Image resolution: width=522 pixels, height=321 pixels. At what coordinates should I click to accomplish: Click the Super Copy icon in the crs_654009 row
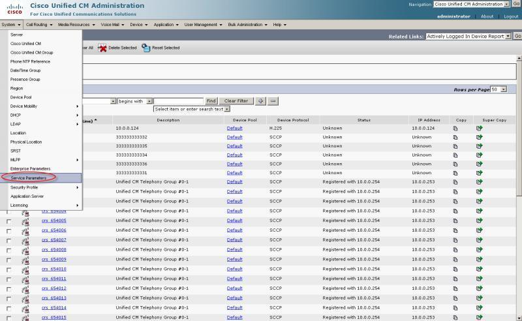(479, 259)
